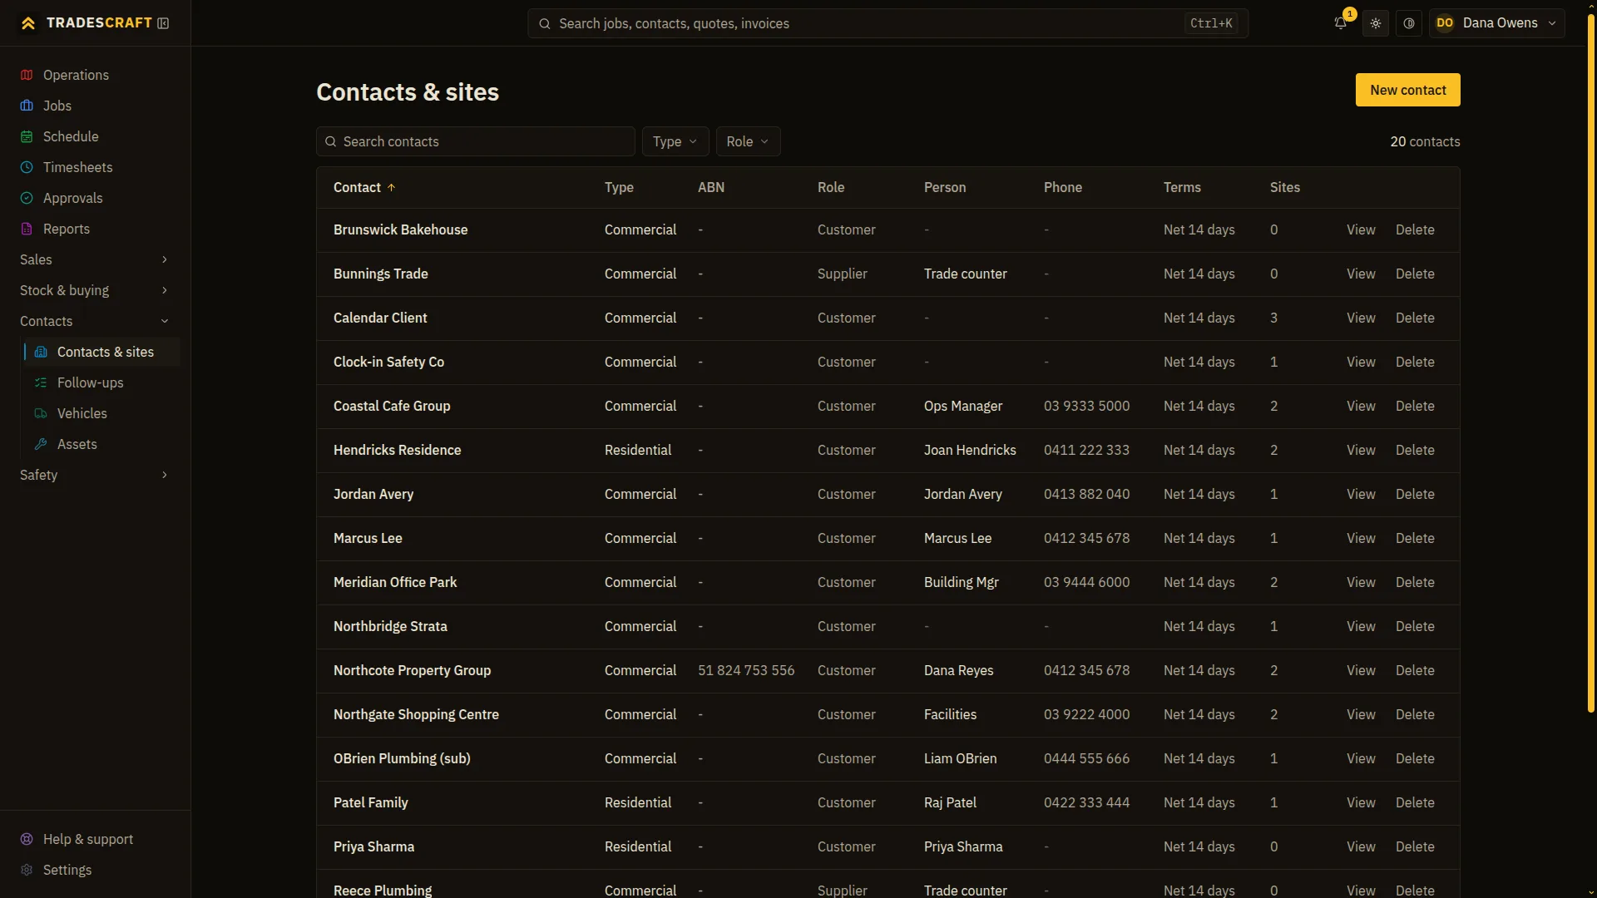
Task: Delete the Calendar Client contact
Action: click(x=1415, y=318)
